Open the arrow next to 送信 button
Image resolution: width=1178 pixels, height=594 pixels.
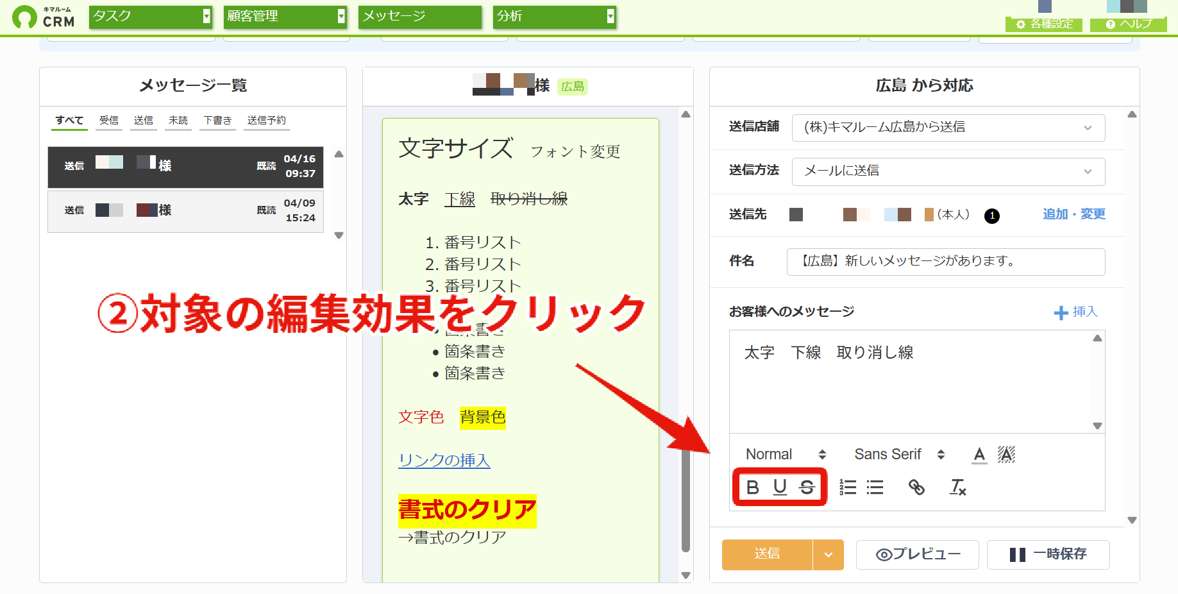829,555
